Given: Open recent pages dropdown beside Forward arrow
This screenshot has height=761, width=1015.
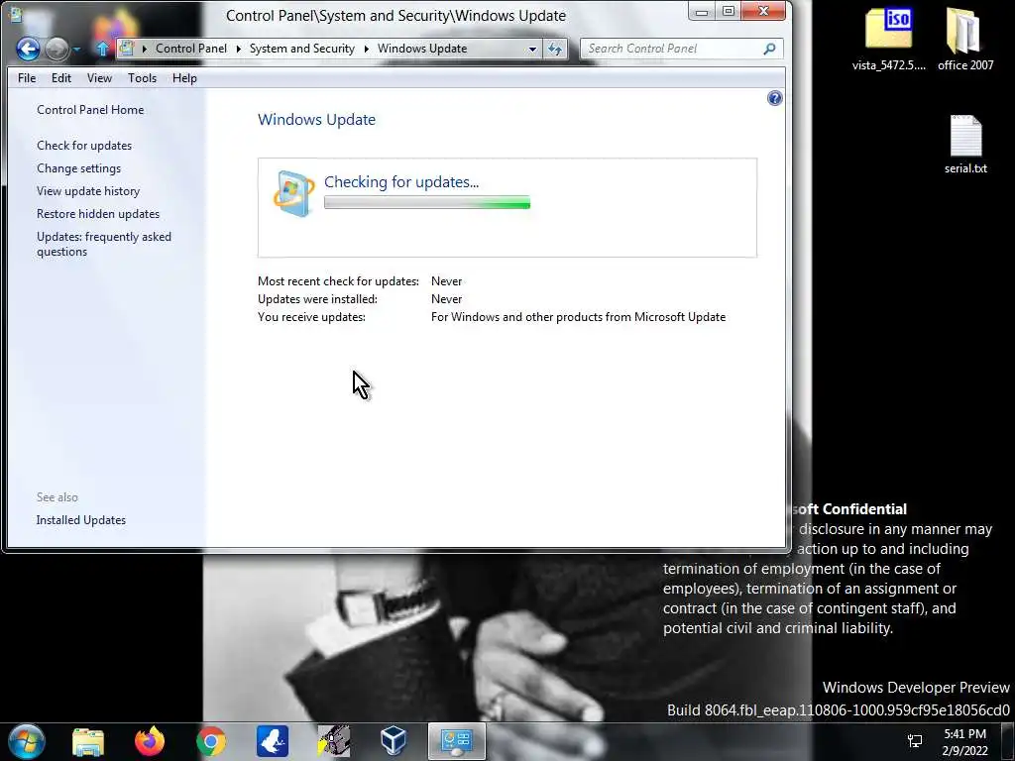Looking at the screenshot, I should coord(77,49).
